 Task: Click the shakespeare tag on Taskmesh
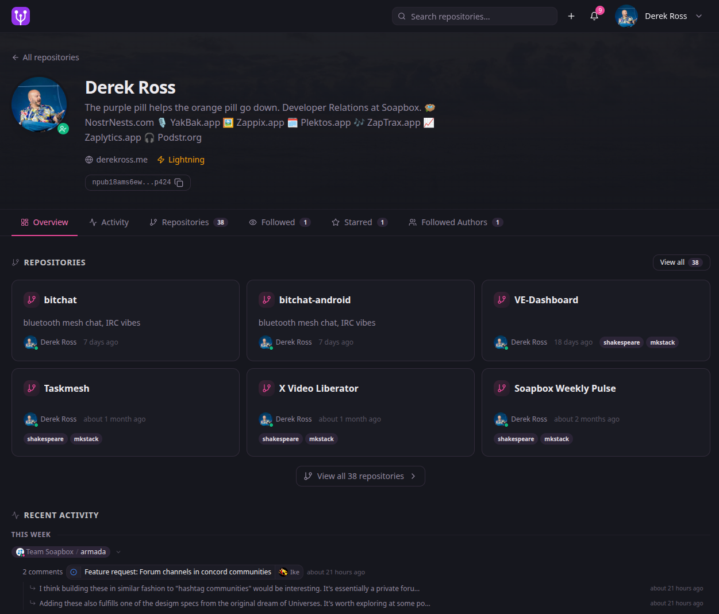pyautogui.click(x=45, y=439)
